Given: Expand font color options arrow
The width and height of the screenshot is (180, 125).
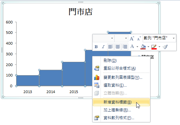Looking at the screenshot, I should point(137,47).
